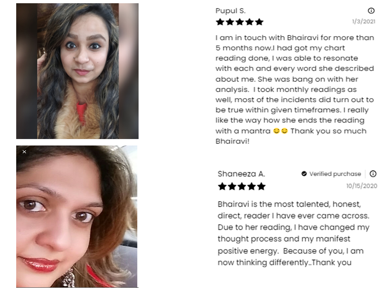Click Shaneeza's review text paragraph
The image size is (389, 291).
tap(294, 233)
